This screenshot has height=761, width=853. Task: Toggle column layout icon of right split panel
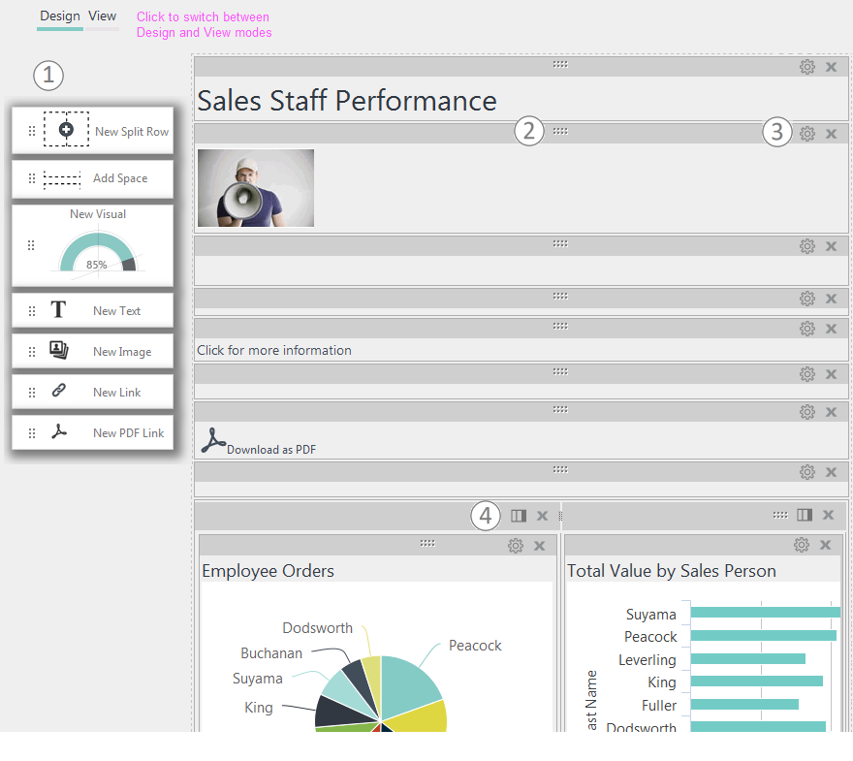tap(804, 515)
